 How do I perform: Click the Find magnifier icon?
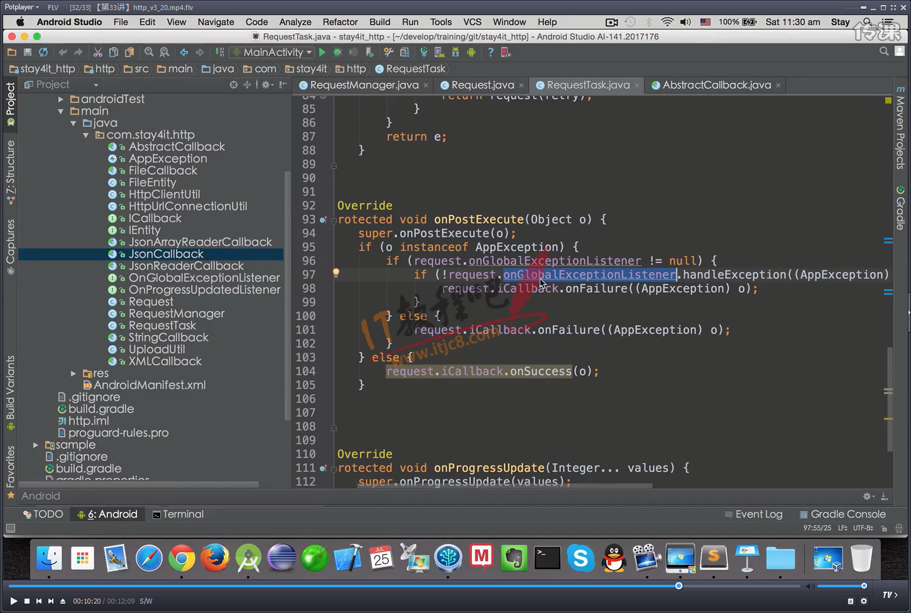149,53
